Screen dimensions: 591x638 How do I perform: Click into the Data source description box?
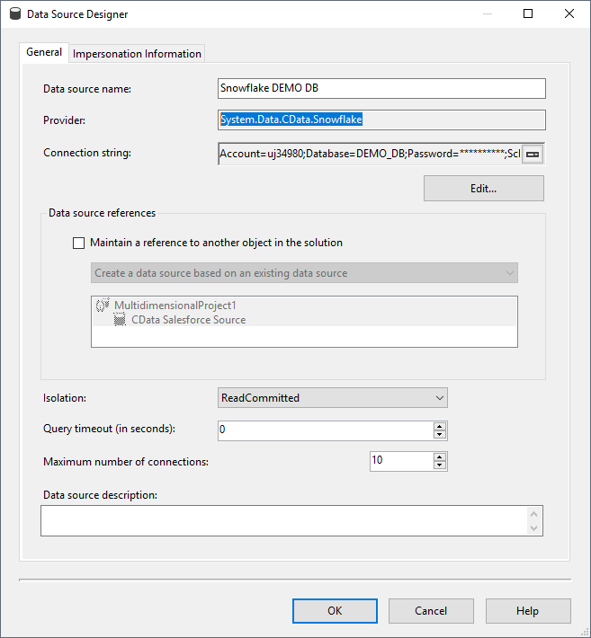282,520
